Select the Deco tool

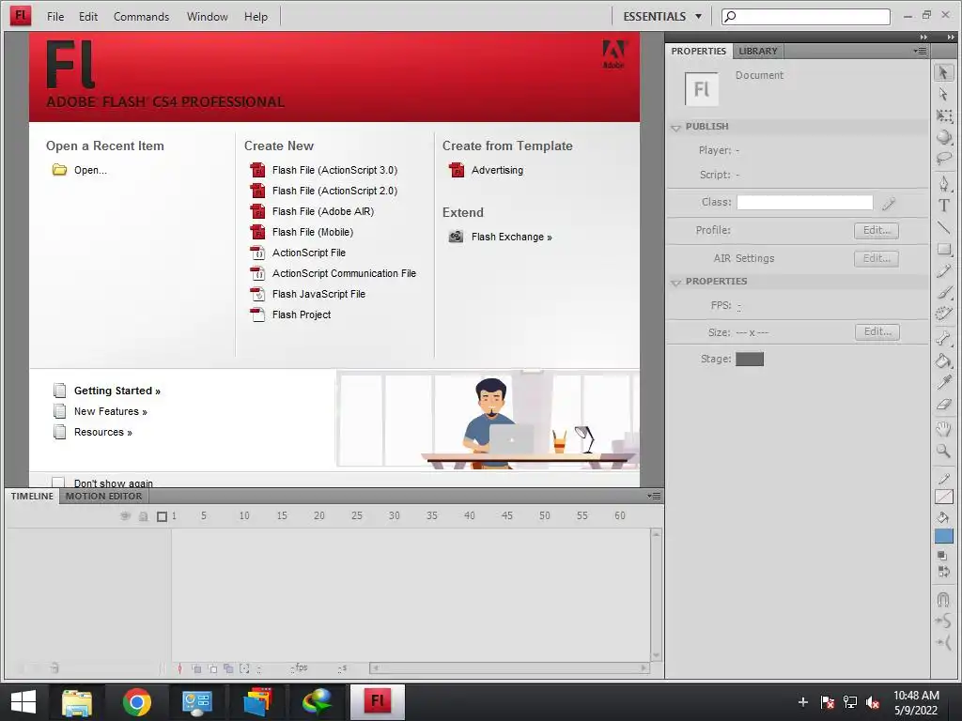(x=943, y=314)
